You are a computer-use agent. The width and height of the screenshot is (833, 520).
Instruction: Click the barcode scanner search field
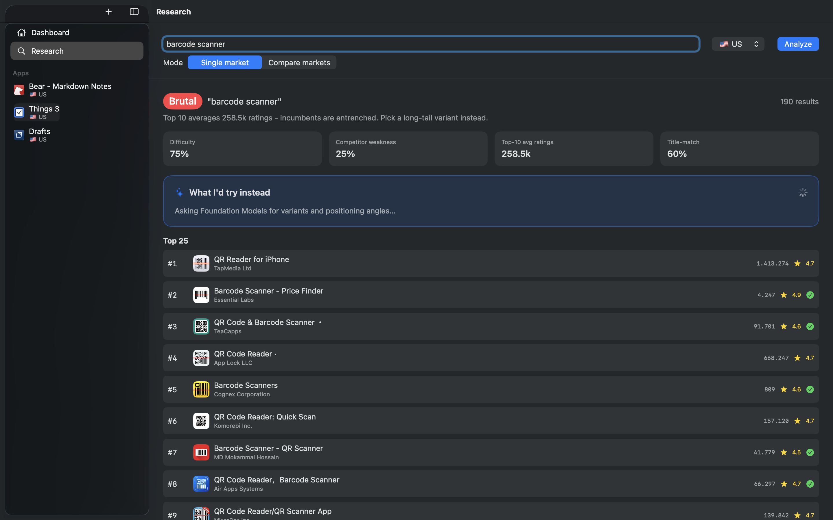pos(431,44)
